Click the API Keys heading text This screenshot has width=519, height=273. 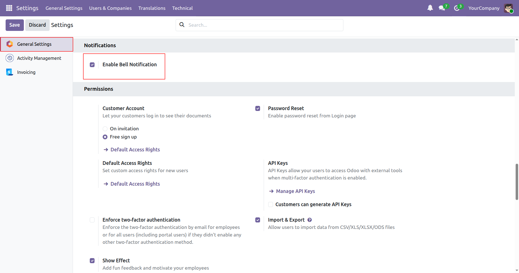click(278, 163)
